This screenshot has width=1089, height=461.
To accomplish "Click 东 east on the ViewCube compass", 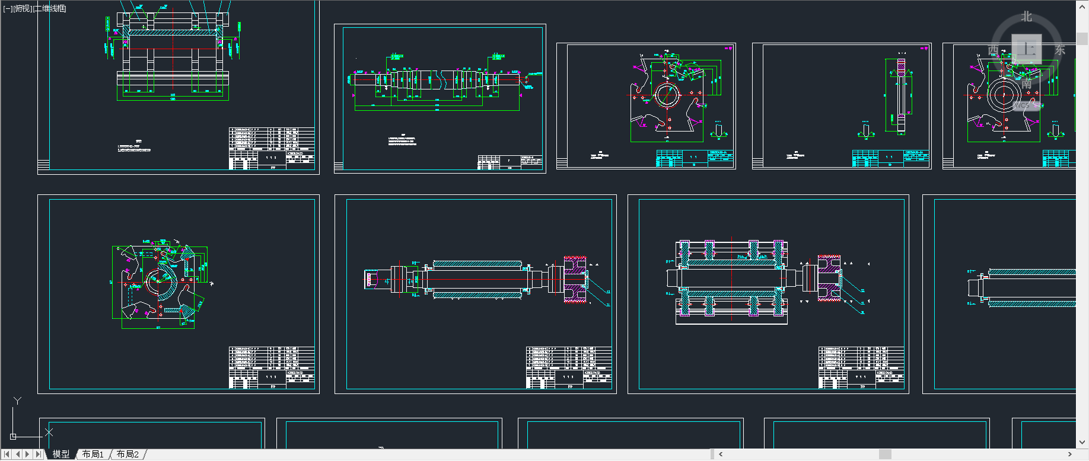I will click(x=1060, y=50).
